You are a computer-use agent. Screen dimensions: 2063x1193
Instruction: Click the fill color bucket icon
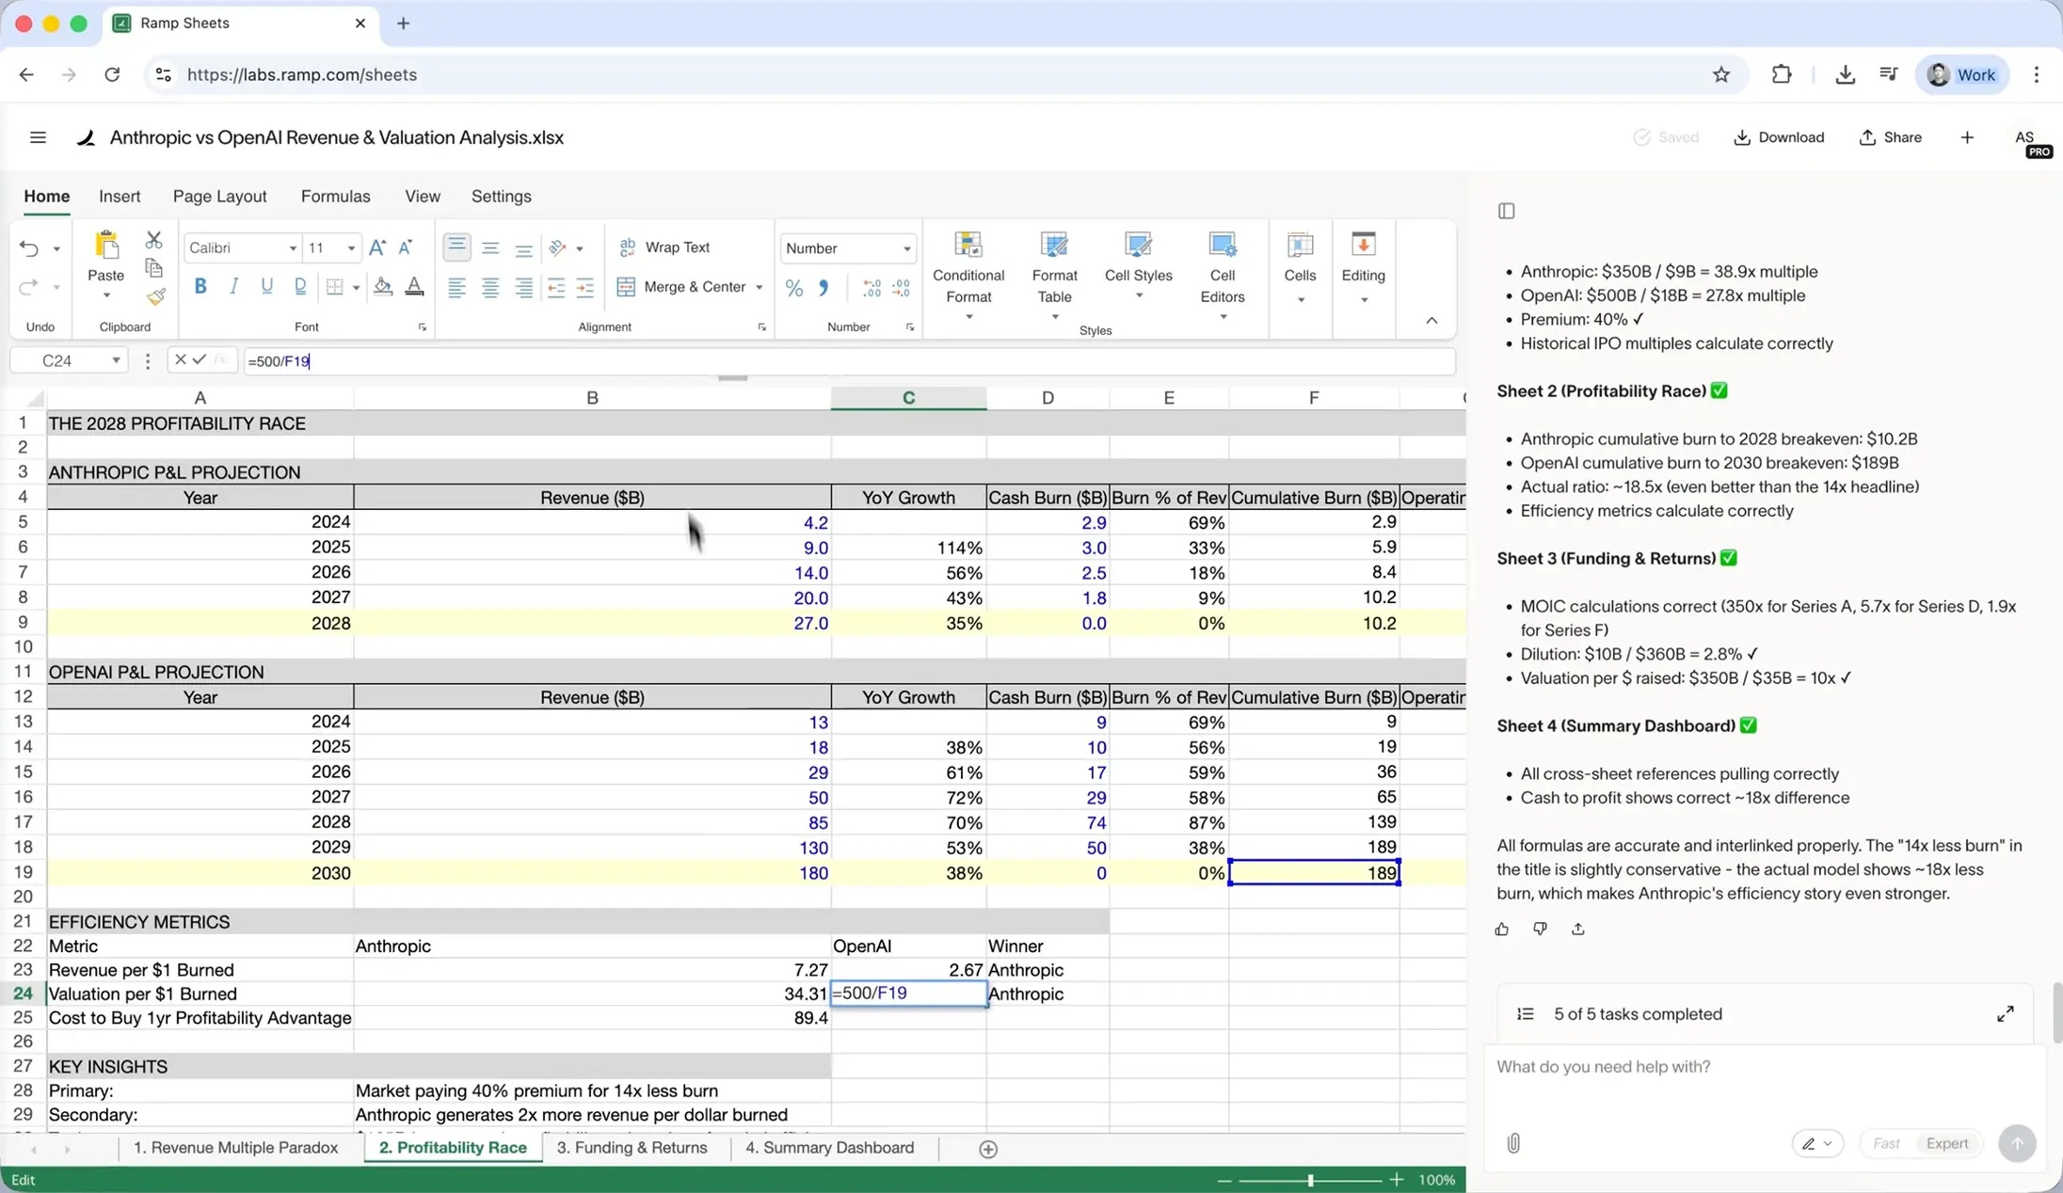(382, 286)
